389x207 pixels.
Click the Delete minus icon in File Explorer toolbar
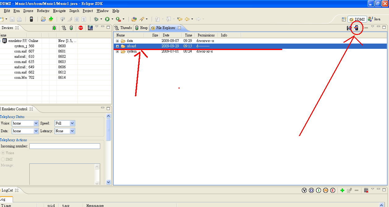pos(366,28)
